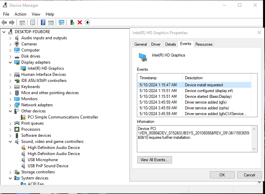Image resolution: width=265 pixels, height=194 pixels.
Task: Click Cancel in the Properties dialog
Action: 249,175
